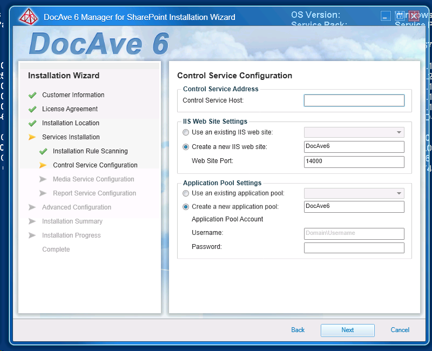Open the Advanced Configuration step
This screenshot has height=351, width=432.
click(x=77, y=207)
